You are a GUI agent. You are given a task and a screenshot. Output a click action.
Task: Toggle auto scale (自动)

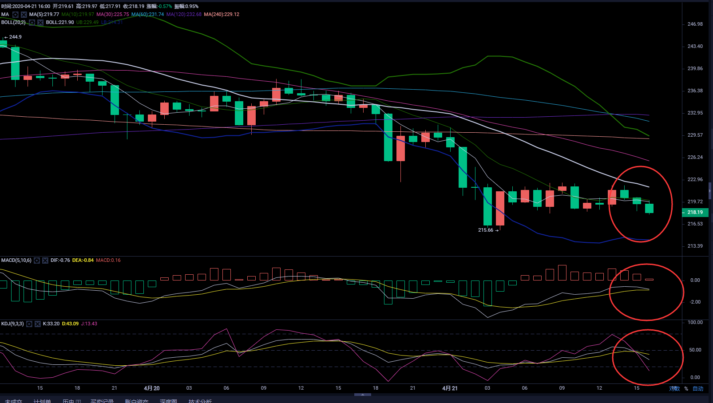pyautogui.click(x=698, y=388)
